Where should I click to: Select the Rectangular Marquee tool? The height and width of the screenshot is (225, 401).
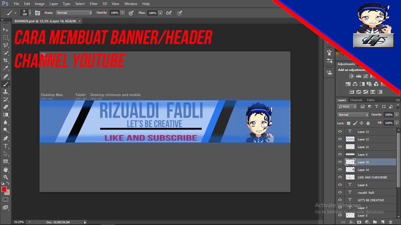click(6, 37)
